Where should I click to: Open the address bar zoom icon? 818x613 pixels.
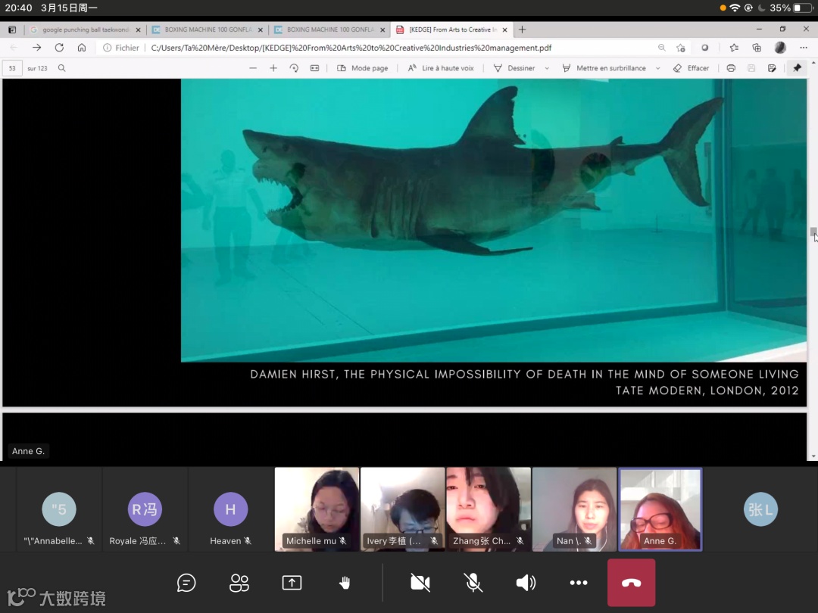tap(661, 48)
